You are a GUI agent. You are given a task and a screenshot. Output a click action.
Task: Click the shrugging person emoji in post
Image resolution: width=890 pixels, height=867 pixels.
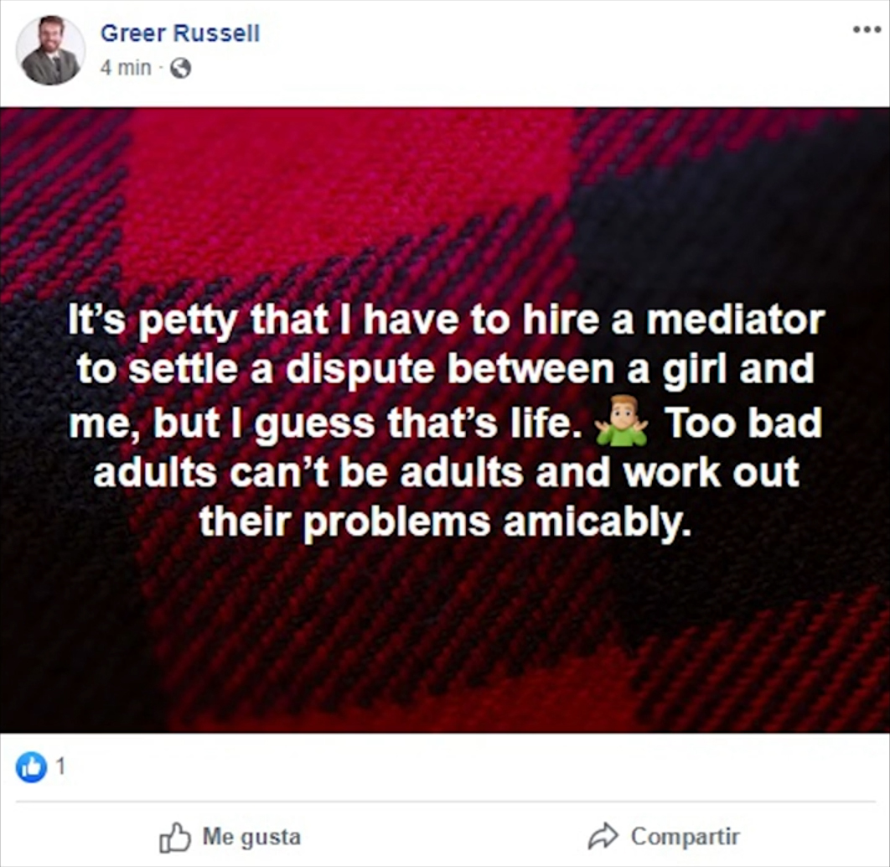[x=621, y=421]
